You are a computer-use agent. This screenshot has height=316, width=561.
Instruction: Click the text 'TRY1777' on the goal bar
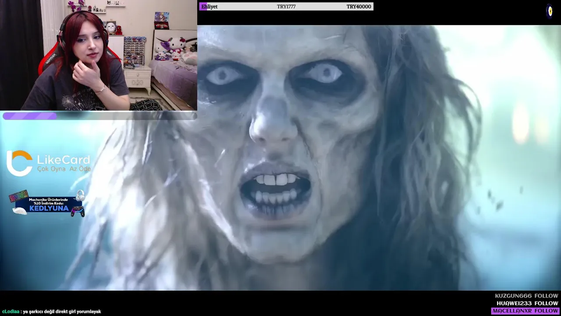click(286, 7)
